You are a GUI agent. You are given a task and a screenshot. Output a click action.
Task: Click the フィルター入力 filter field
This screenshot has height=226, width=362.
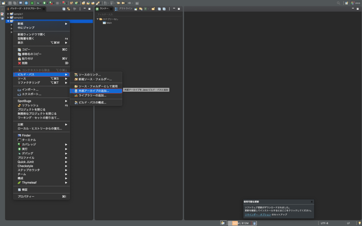[138, 14]
